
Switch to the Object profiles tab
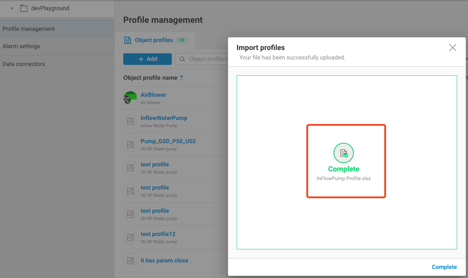click(x=153, y=40)
